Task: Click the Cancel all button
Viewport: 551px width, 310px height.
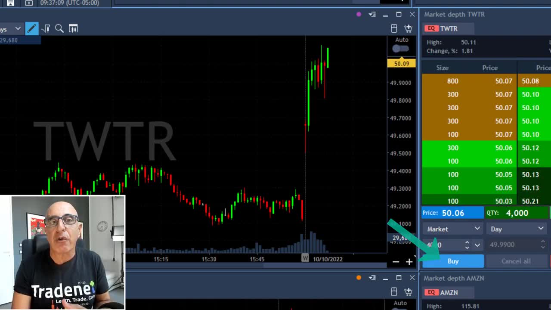Action: click(x=516, y=261)
